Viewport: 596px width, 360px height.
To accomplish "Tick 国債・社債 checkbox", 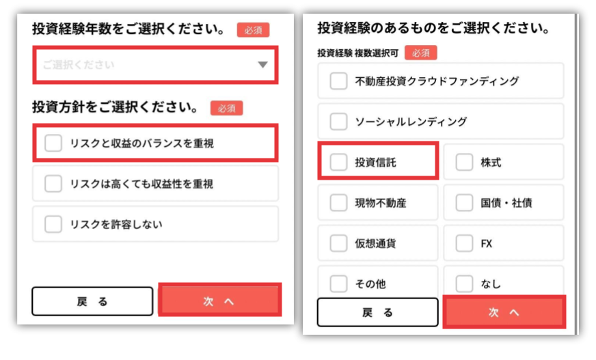I will pos(464,203).
